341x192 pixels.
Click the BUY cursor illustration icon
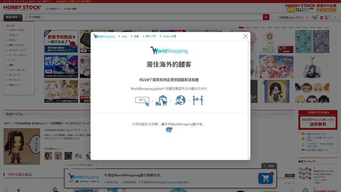click(x=142, y=101)
